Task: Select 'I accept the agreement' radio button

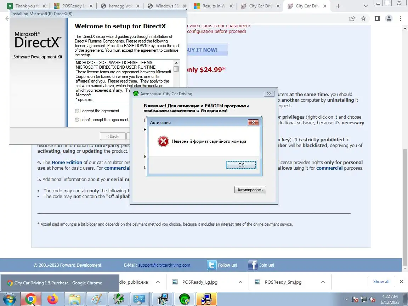Action: (x=77, y=111)
